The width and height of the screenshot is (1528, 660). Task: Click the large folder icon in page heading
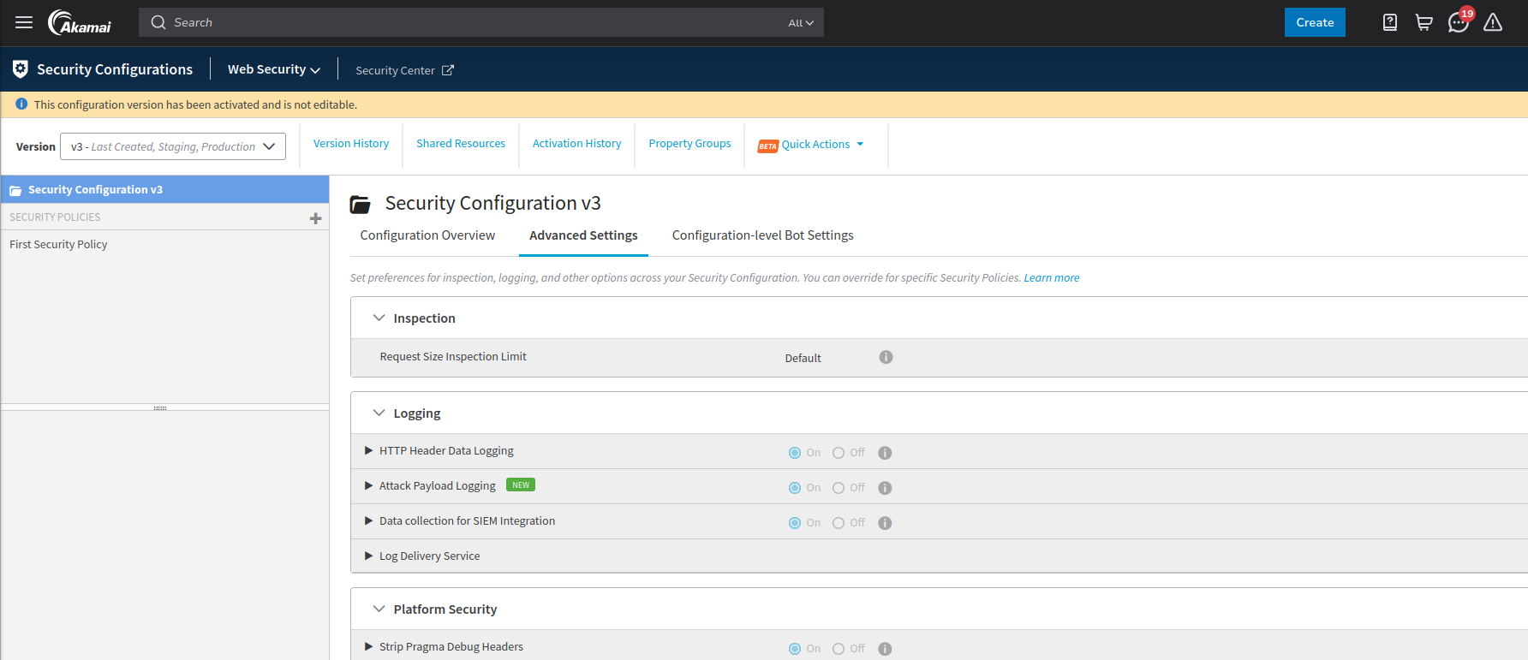pyautogui.click(x=361, y=204)
